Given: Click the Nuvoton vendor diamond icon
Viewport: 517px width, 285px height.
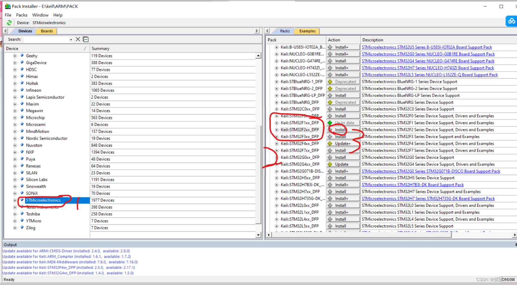Looking at the screenshot, I should 22,145.
